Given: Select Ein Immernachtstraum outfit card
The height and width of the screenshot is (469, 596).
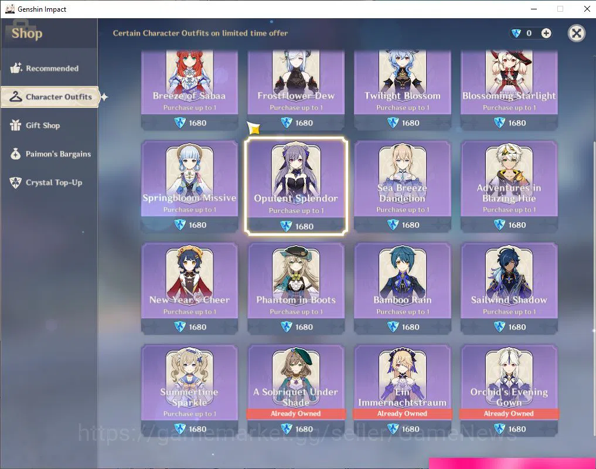Looking at the screenshot, I should pyautogui.click(x=403, y=390).
